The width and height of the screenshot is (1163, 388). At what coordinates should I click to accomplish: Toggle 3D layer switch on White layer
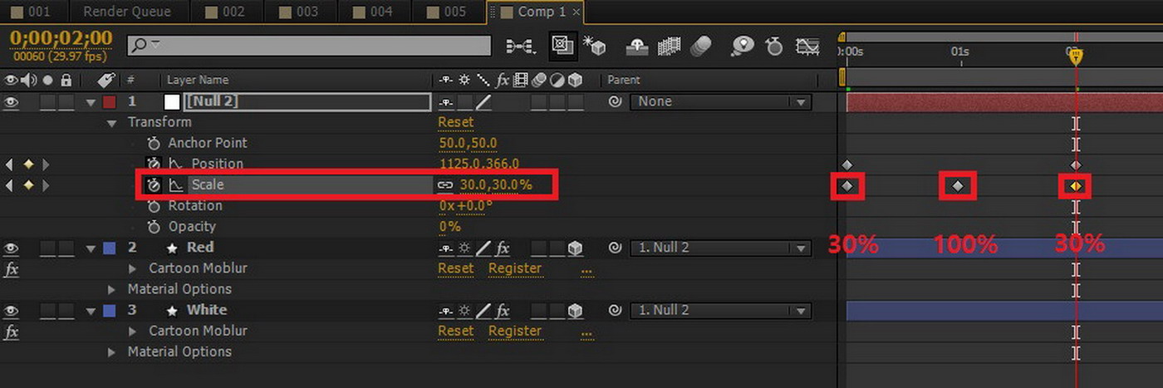[x=575, y=310]
